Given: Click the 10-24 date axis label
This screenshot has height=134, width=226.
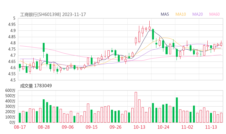Looking at the screenshot, I should (x=163, y=127).
